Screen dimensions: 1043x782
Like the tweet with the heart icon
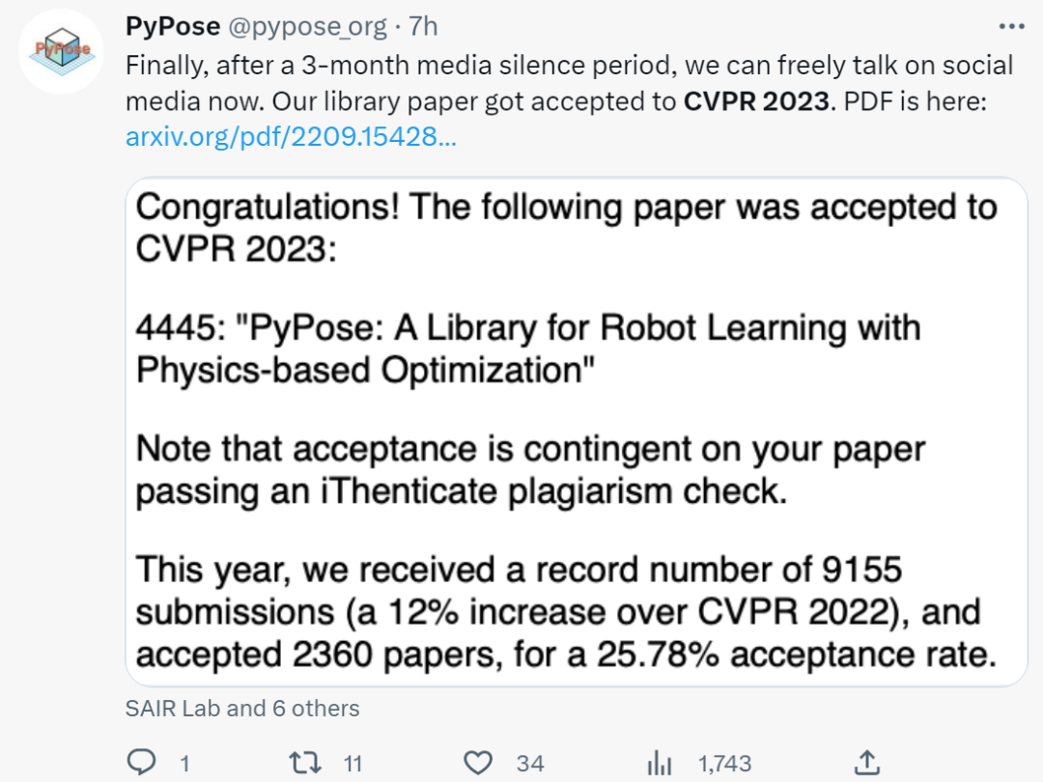478,763
